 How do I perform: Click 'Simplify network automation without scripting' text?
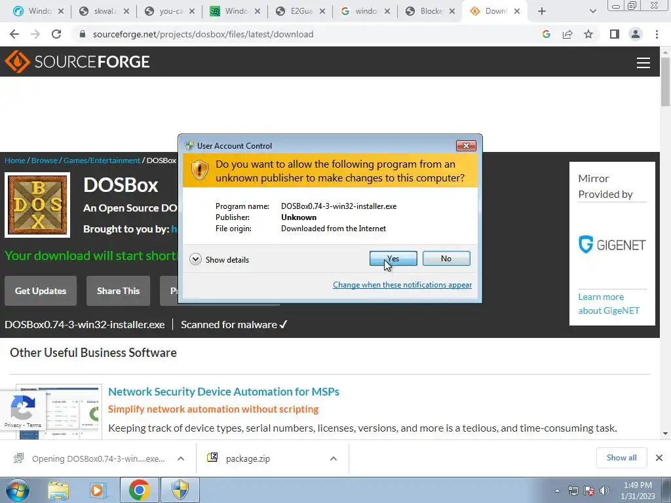[213, 409]
